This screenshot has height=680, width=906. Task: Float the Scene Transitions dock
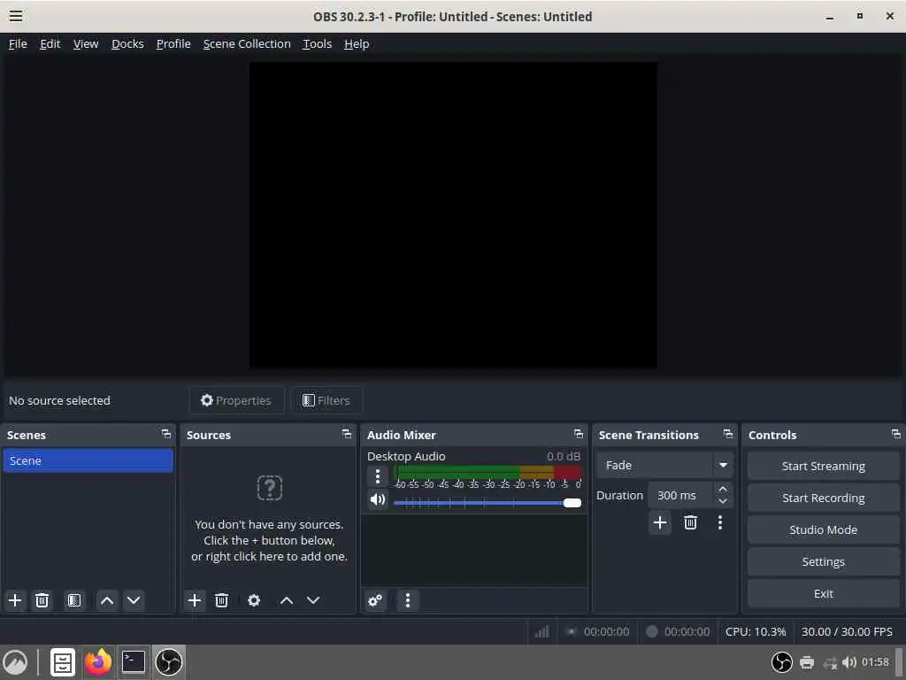[x=727, y=434]
